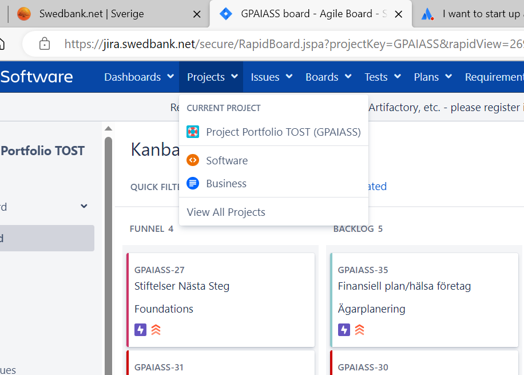Choose View All Projects

tap(273, 212)
